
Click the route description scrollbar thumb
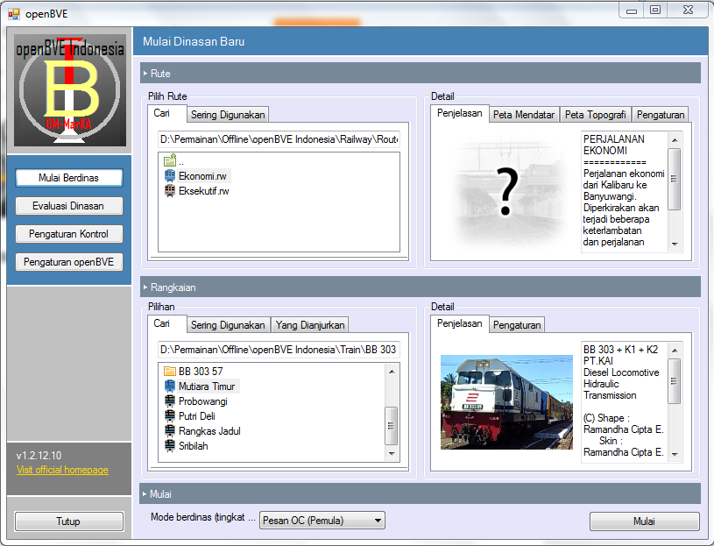(675, 179)
